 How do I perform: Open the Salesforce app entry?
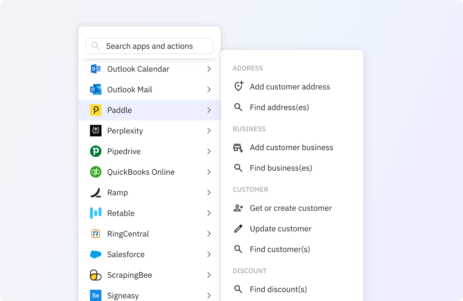pos(150,254)
